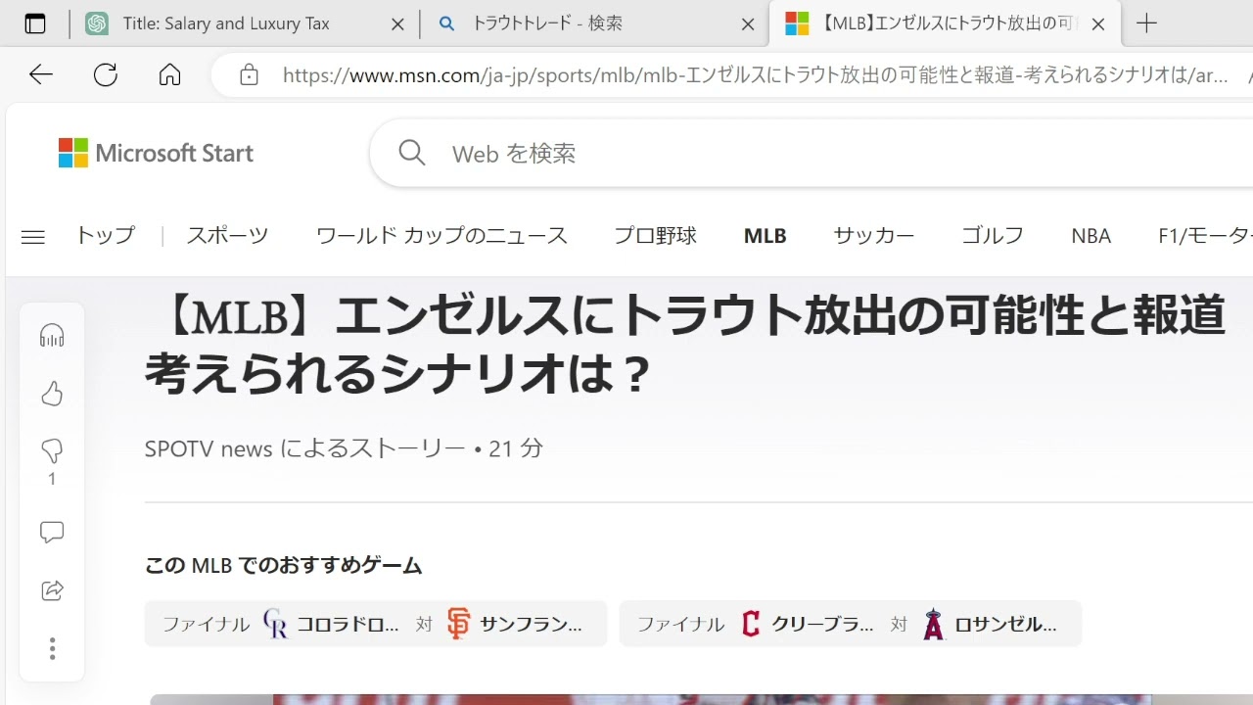The image size is (1253, 705).
Task: Click この MLB でのおすすめゲーム heading
Action: point(284,565)
